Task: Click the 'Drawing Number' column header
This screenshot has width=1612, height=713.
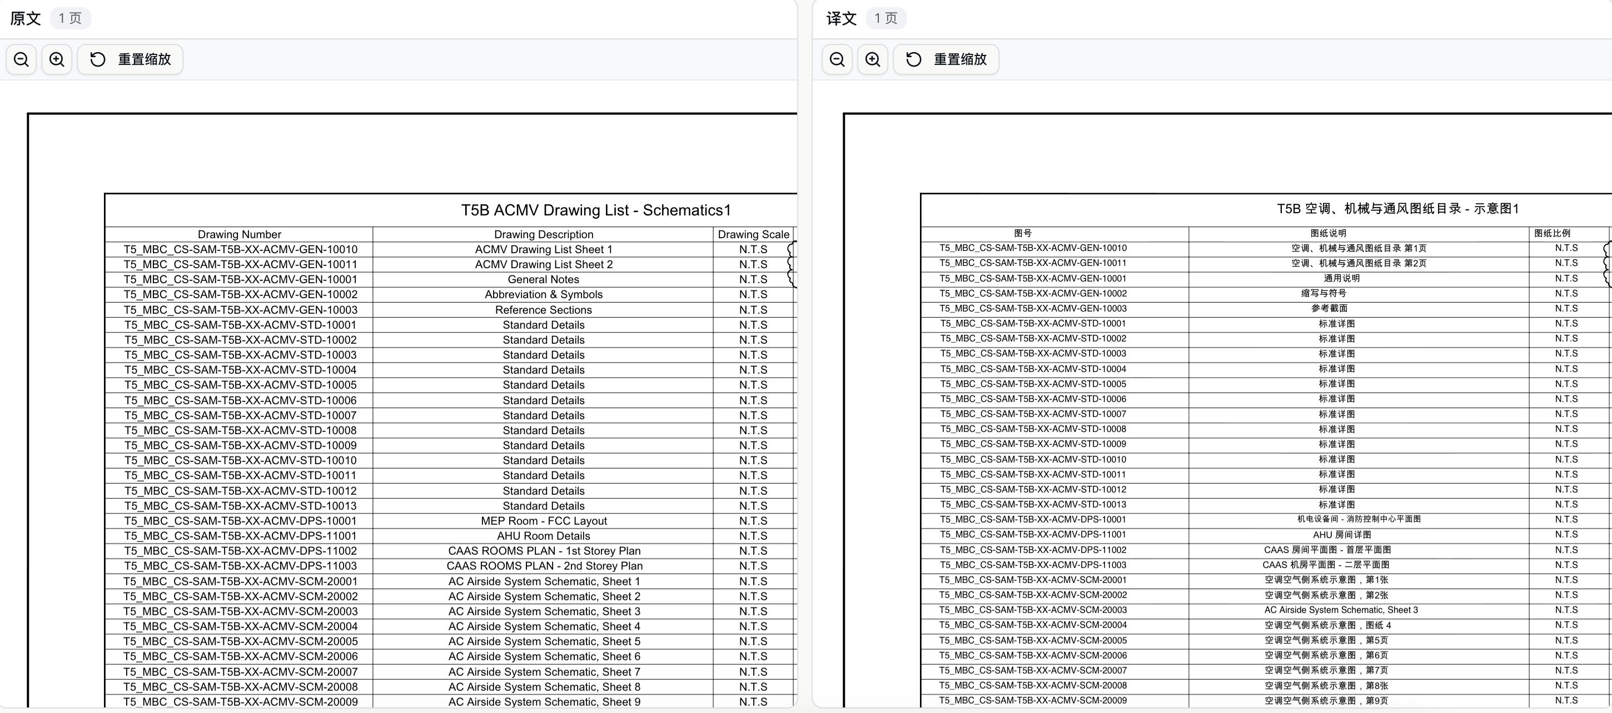Action: [x=239, y=234]
